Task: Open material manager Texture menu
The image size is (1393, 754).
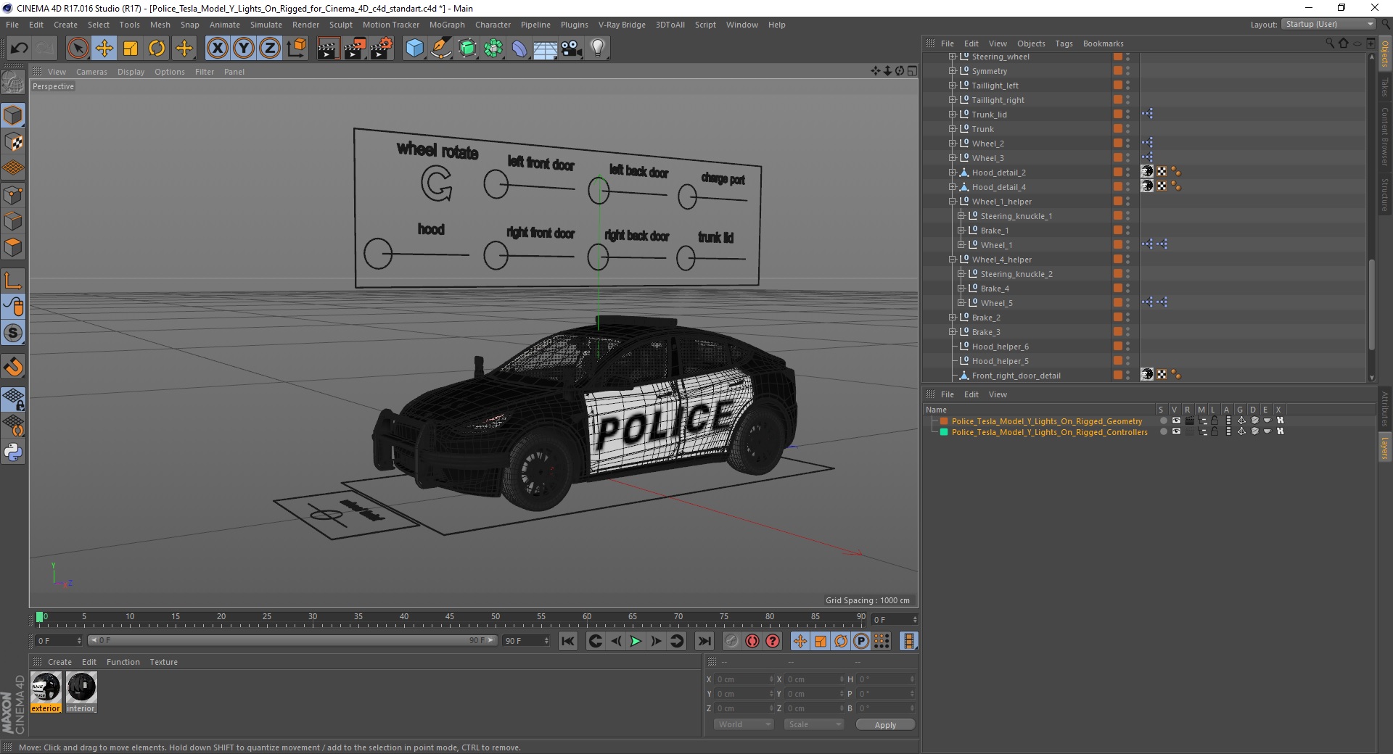Action: pos(163,662)
